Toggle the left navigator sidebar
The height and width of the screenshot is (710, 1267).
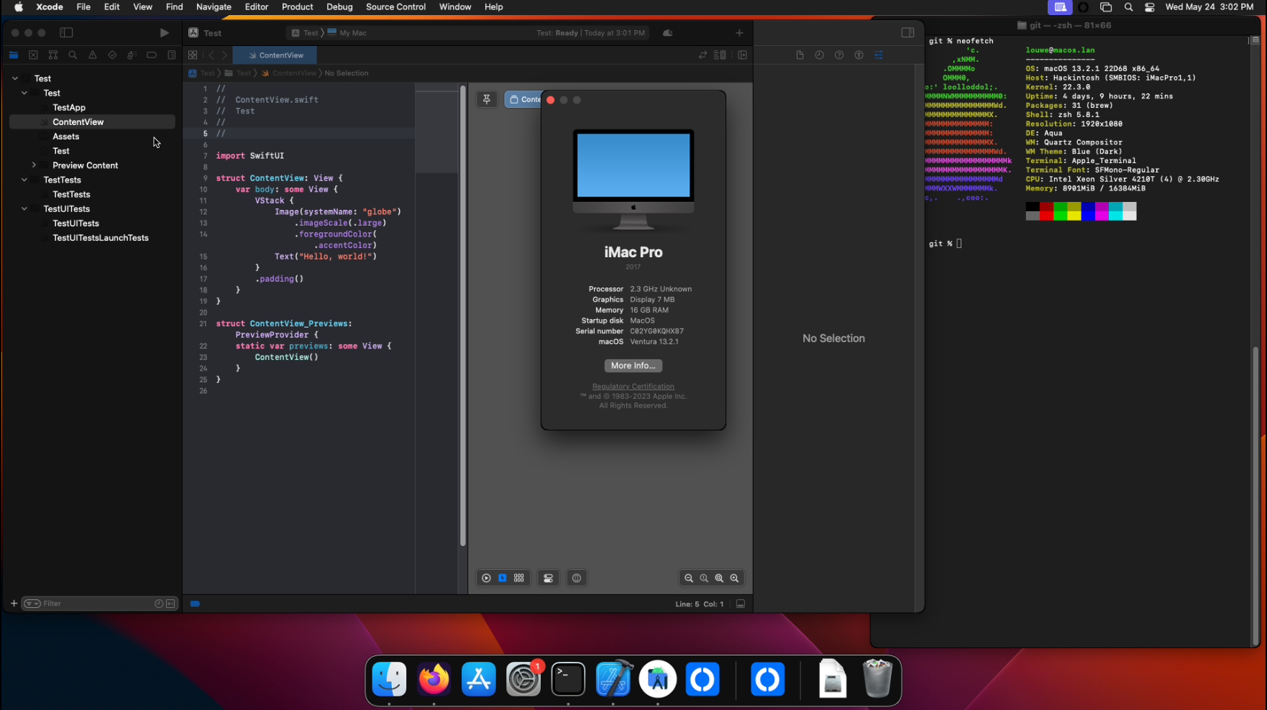point(66,33)
